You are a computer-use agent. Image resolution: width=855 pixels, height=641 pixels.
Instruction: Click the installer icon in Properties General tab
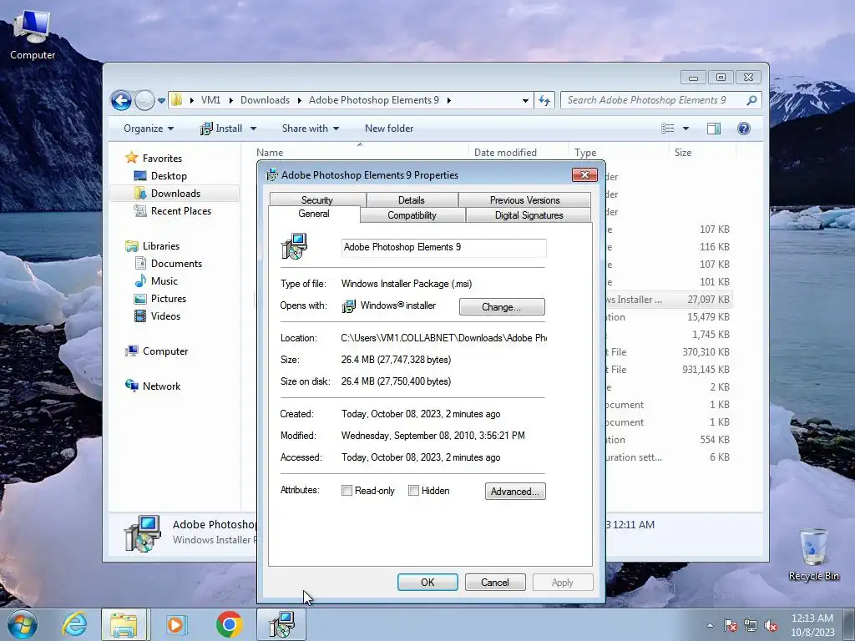[x=295, y=246]
